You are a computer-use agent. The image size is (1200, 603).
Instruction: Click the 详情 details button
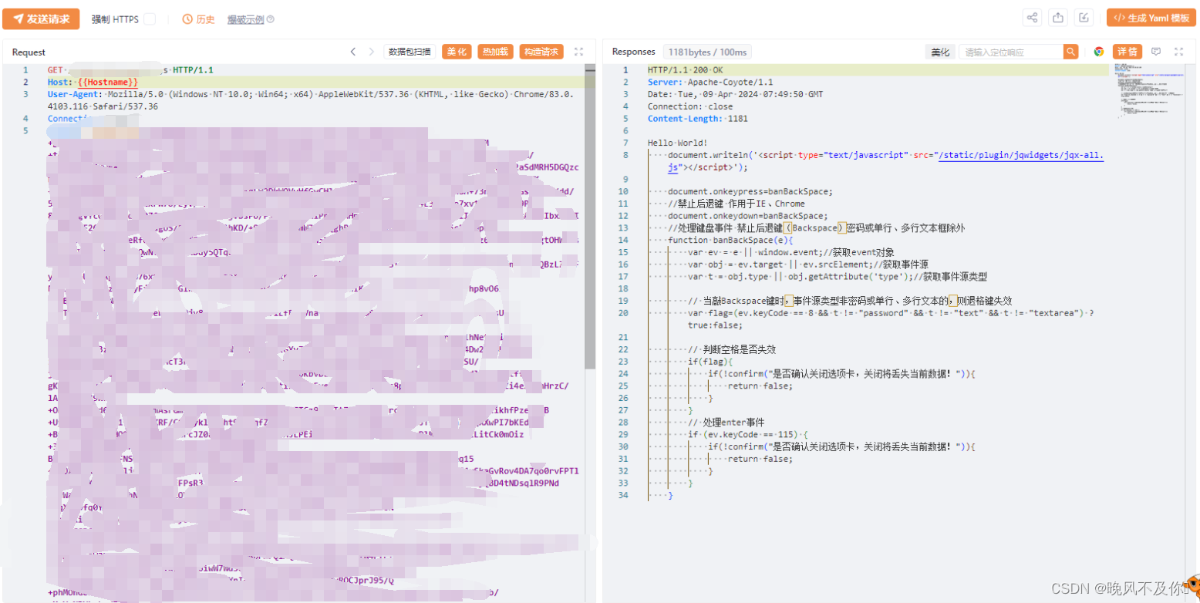(x=1127, y=52)
